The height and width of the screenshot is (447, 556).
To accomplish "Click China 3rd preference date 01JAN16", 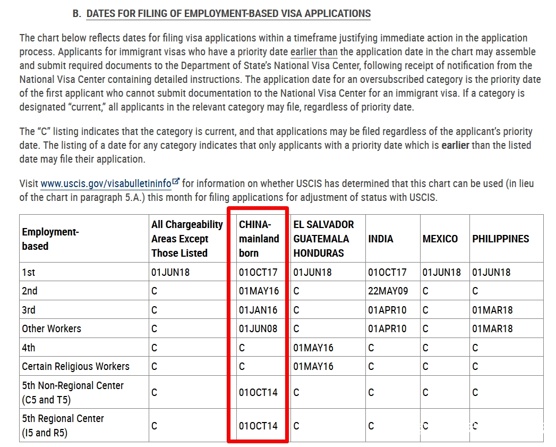I will [x=258, y=310].
